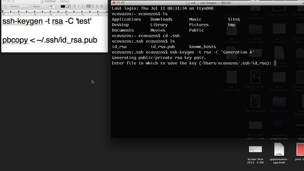Viewport: 304px width, 171px height.
Task: Open the Regular typeface dropdown
Action: point(40,6)
